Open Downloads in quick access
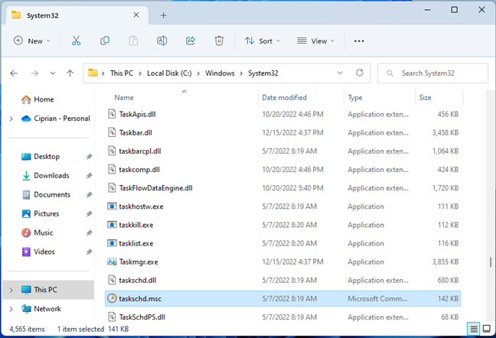Screen dimensions: 496x338 pyautogui.click(x=45, y=176)
